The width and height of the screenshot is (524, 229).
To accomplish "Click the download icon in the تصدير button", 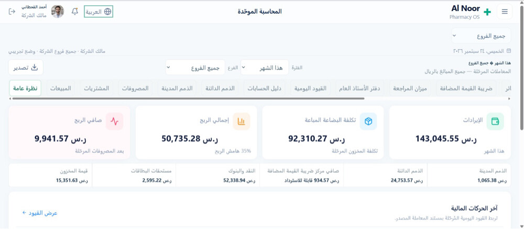I will coord(35,67).
